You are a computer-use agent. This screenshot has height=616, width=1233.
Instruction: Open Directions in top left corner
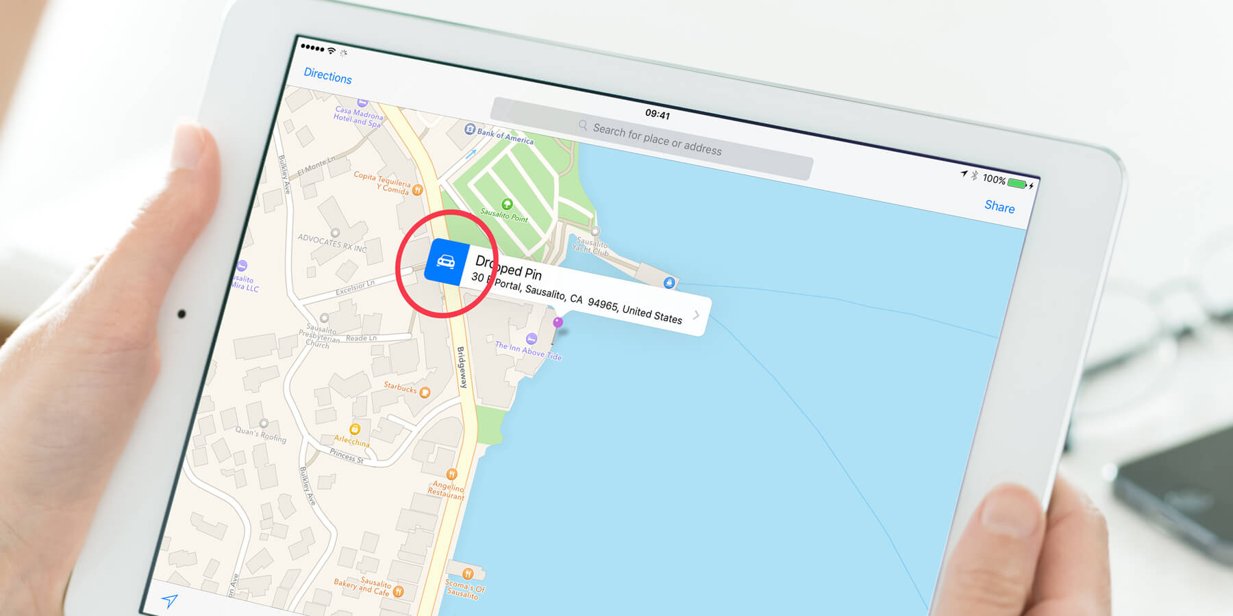point(327,75)
